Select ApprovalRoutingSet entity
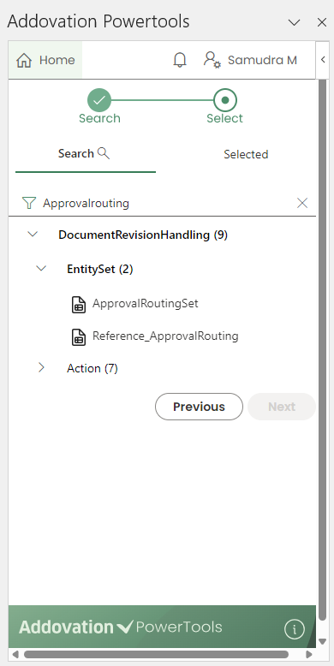334x666 pixels. (146, 304)
